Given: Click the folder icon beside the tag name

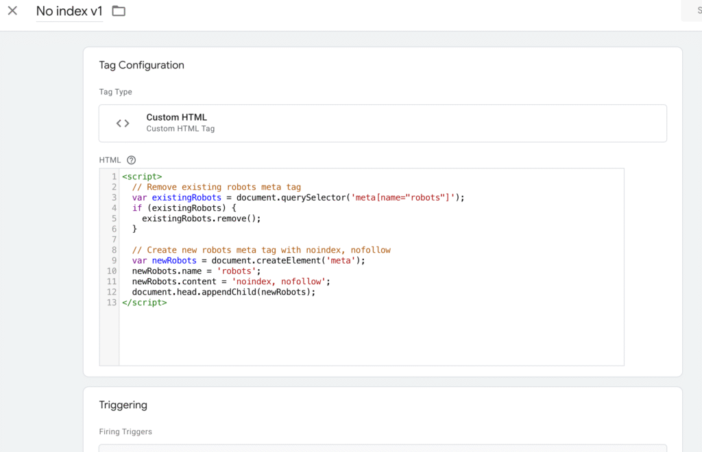Looking at the screenshot, I should 119,11.
